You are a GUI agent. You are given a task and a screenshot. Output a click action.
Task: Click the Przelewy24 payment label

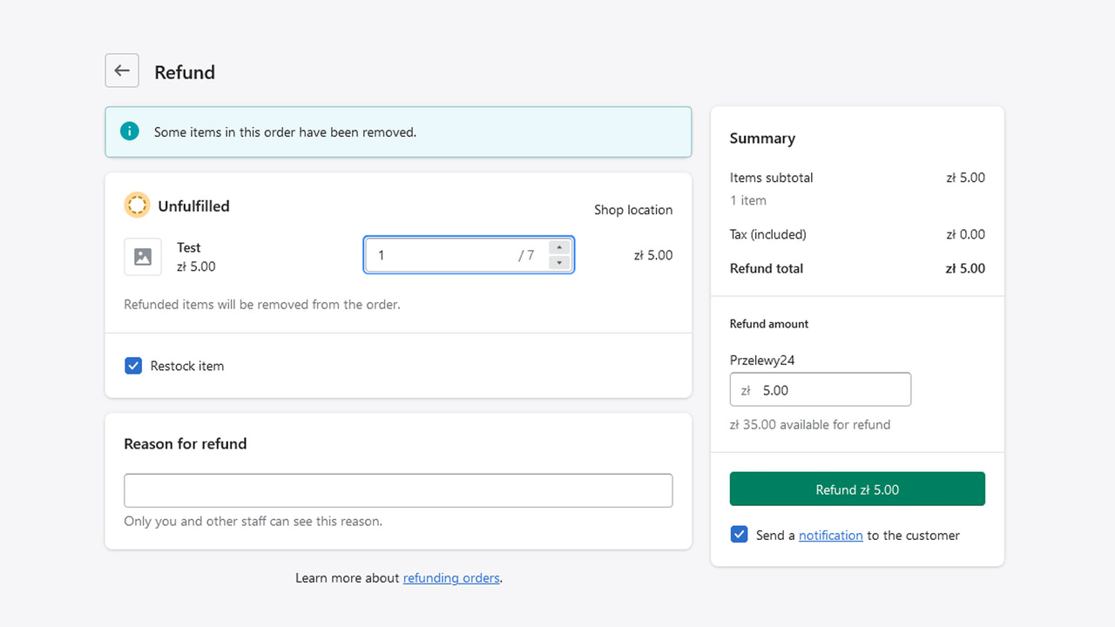pos(762,360)
